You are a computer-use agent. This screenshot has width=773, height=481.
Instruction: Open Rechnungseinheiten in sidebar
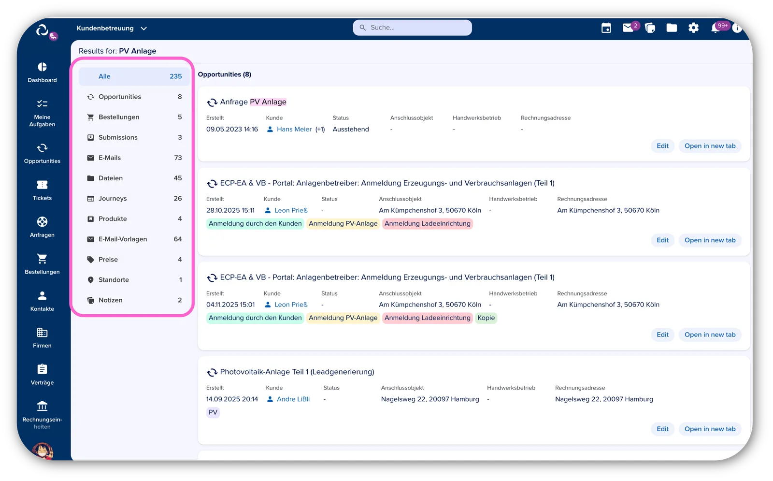[42, 415]
